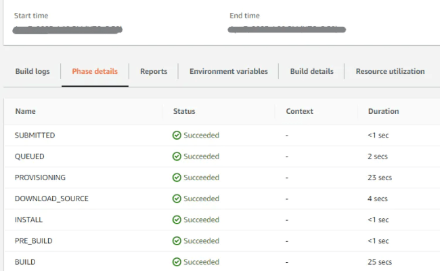
Task: Select the SUBMITTED phase name
Action: [35, 135]
